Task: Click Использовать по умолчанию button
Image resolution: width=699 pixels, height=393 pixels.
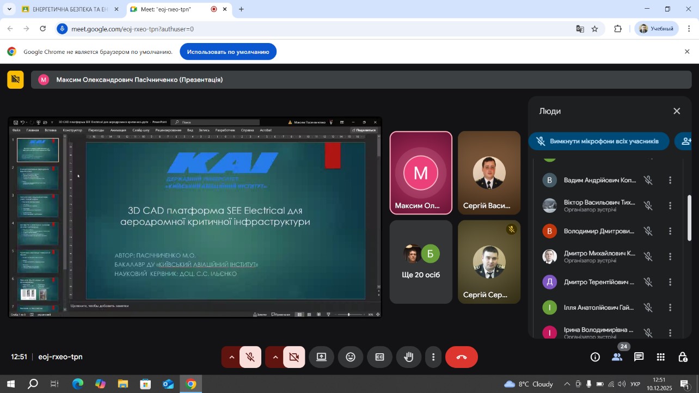Action: (x=228, y=52)
